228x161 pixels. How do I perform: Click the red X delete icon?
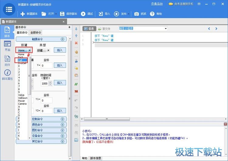[x=76, y=43]
